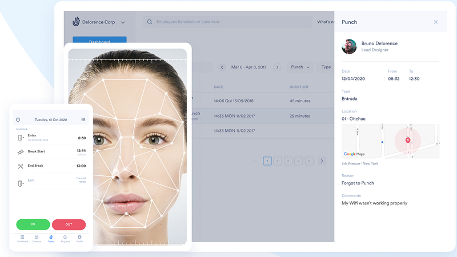
Task: Close the Punch side panel
Action: point(436,22)
